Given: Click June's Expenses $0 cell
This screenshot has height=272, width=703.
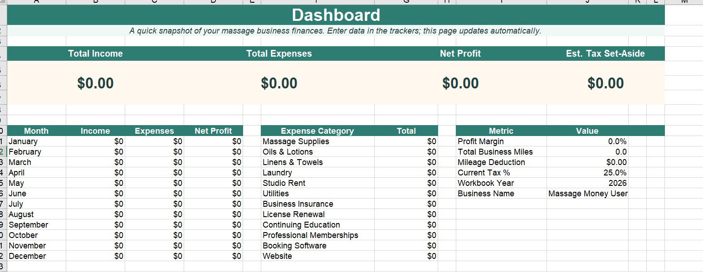Looking at the screenshot, I should (x=154, y=194).
